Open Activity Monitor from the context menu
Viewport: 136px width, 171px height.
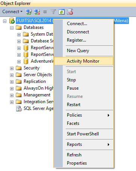(x=84, y=61)
